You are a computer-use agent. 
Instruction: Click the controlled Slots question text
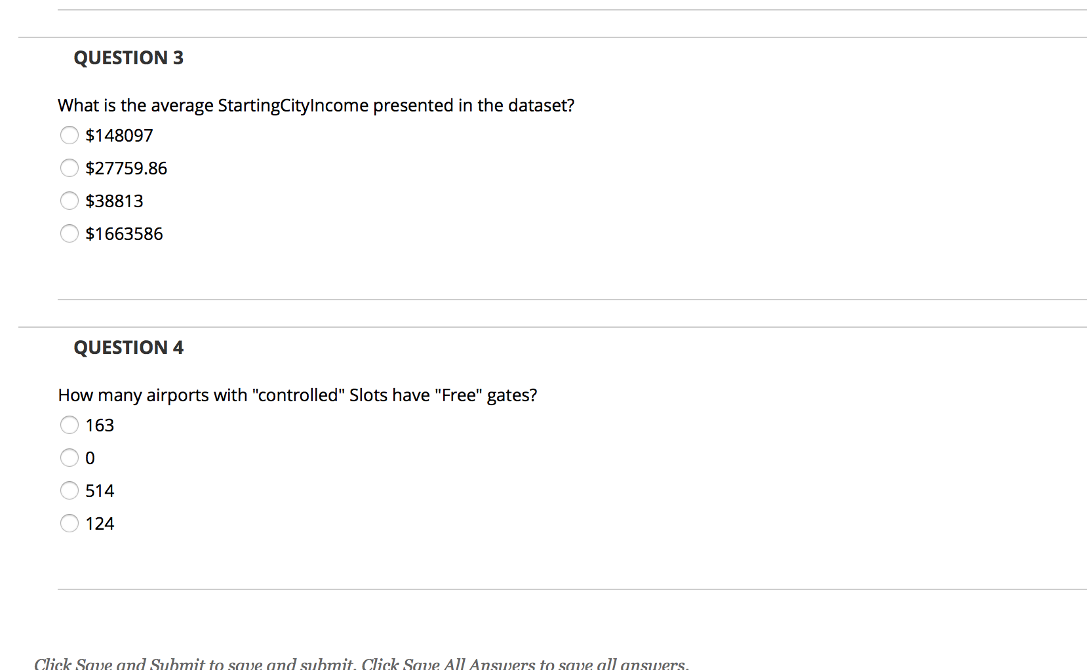298,395
